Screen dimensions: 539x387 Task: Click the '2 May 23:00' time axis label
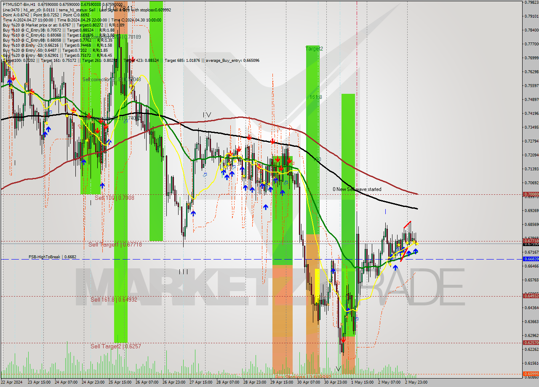(416, 382)
